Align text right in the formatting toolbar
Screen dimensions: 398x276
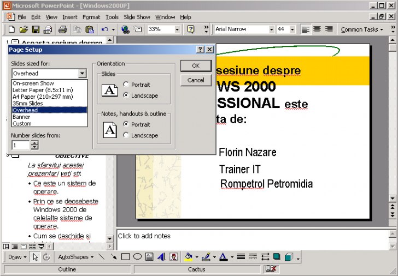coord(329,29)
